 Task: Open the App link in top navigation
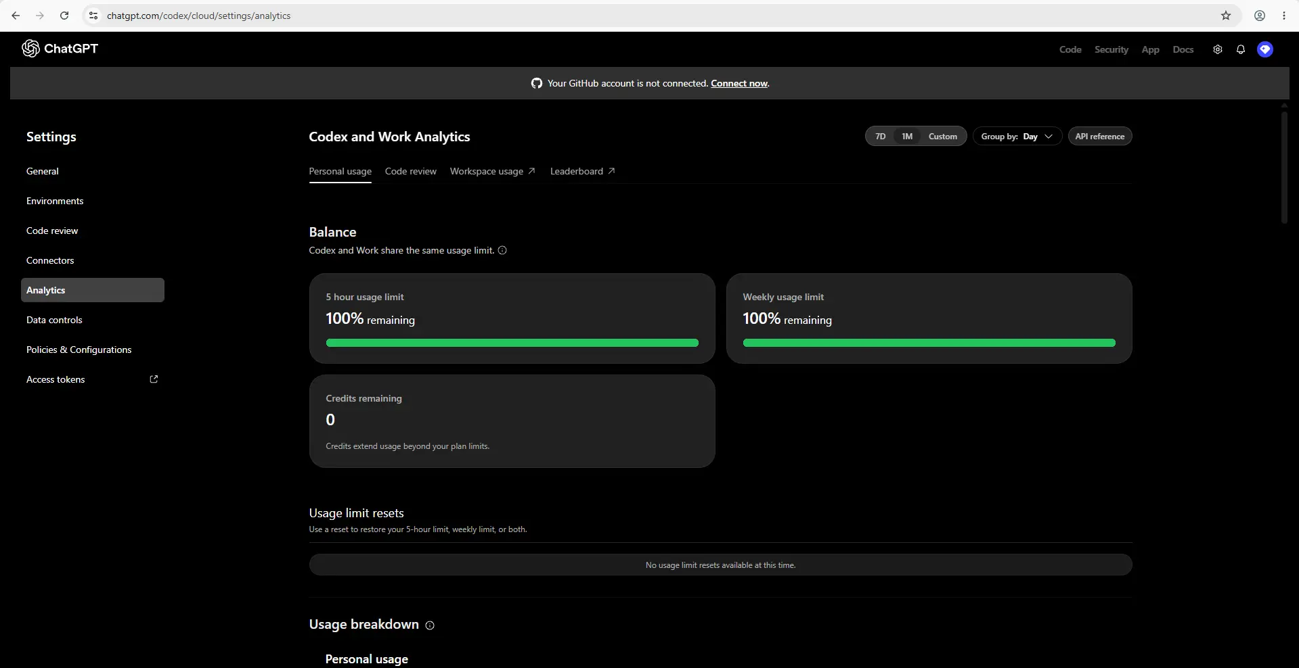[1151, 49]
